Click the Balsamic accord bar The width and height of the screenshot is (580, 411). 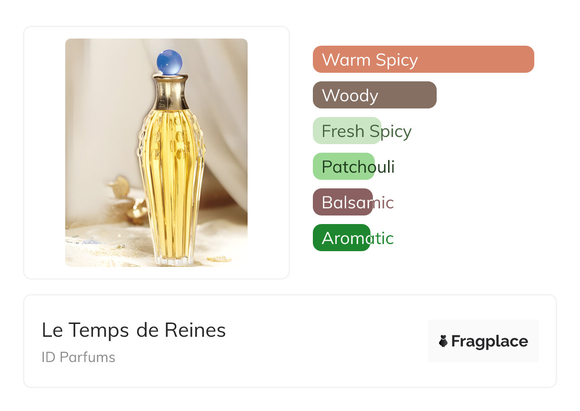342,202
